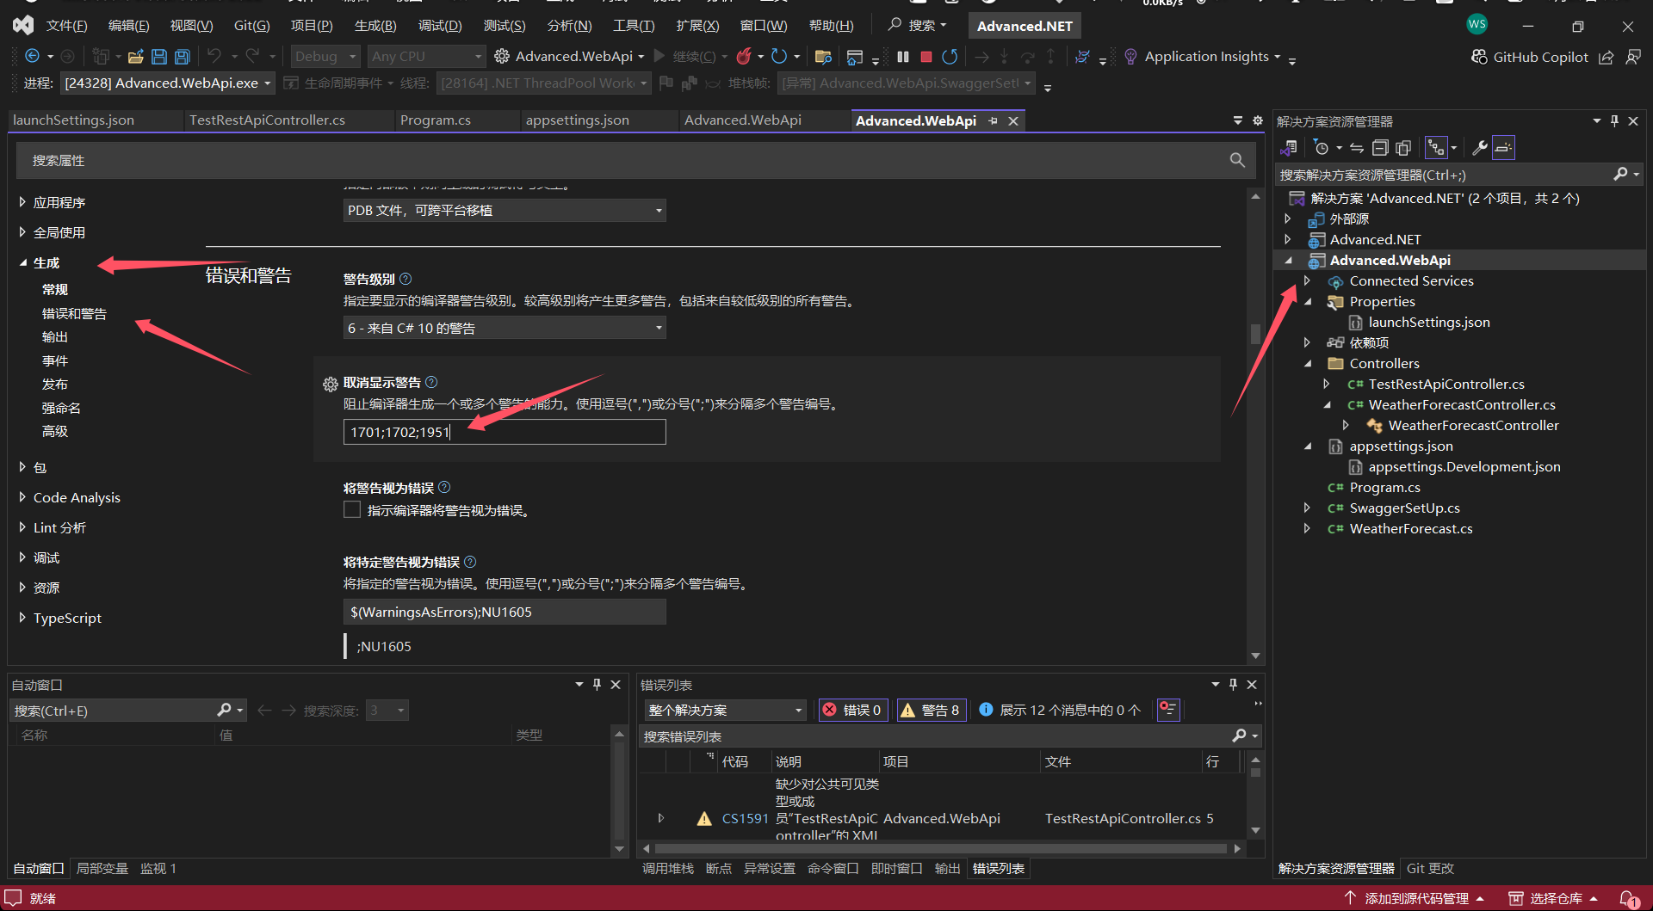
Task: Stop debugging with the red square icon
Action: click(x=926, y=57)
